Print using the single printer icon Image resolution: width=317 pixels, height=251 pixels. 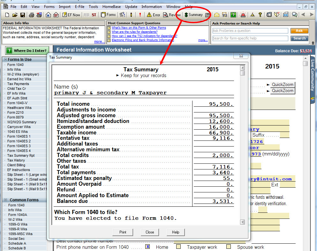pos(31,15)
